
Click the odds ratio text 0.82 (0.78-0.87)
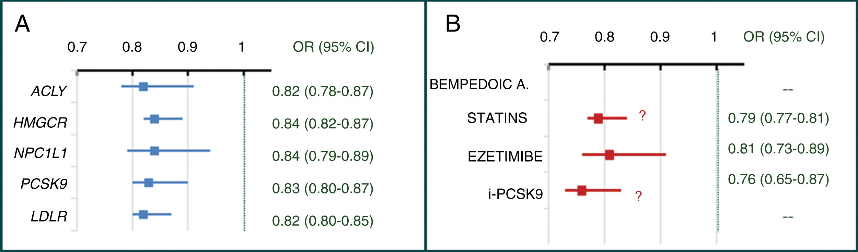point(323,91)
